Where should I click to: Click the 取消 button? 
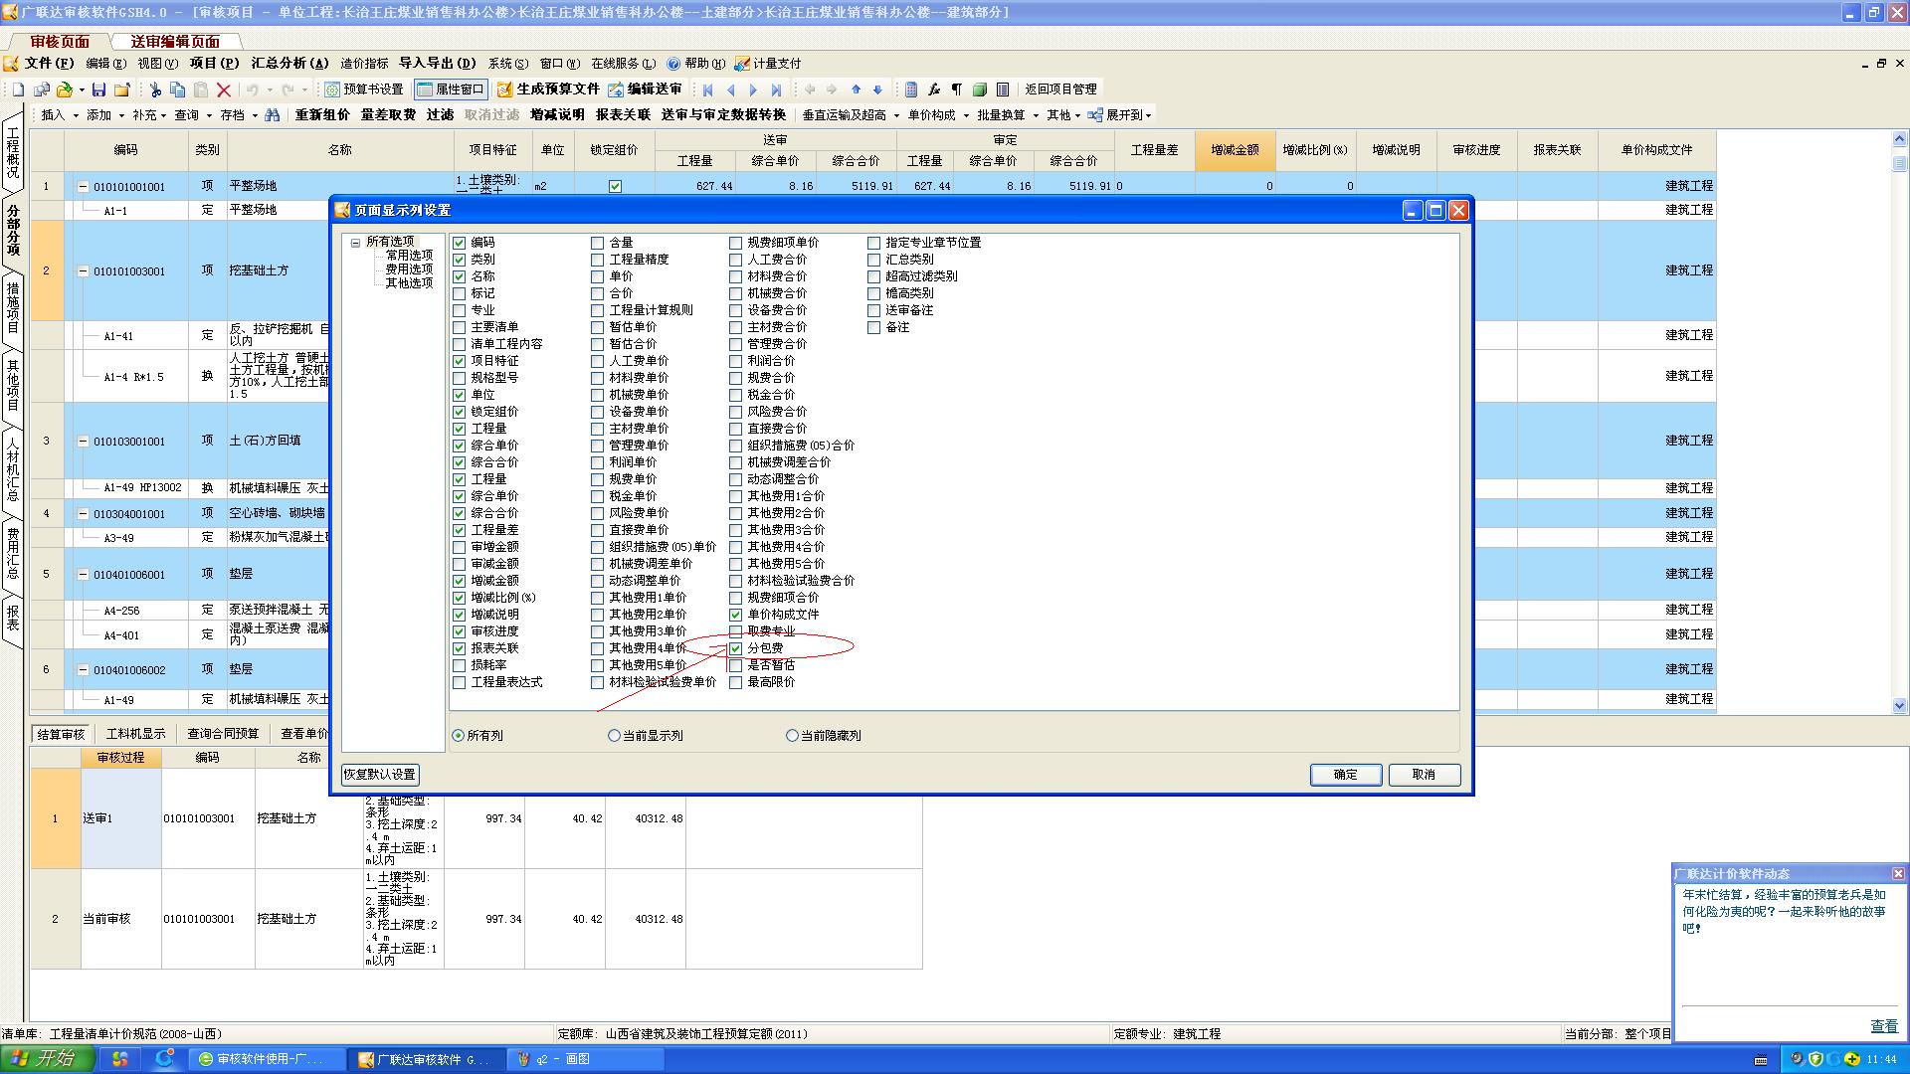point(1425,775)
